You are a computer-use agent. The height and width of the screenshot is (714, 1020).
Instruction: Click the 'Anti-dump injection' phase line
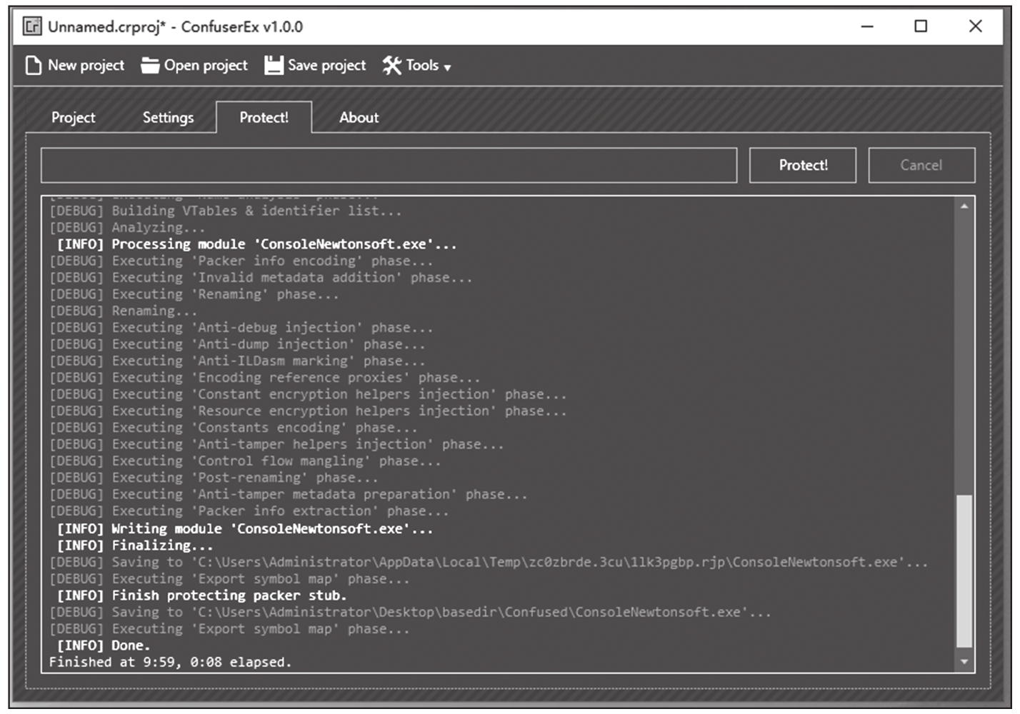[237, 344]
